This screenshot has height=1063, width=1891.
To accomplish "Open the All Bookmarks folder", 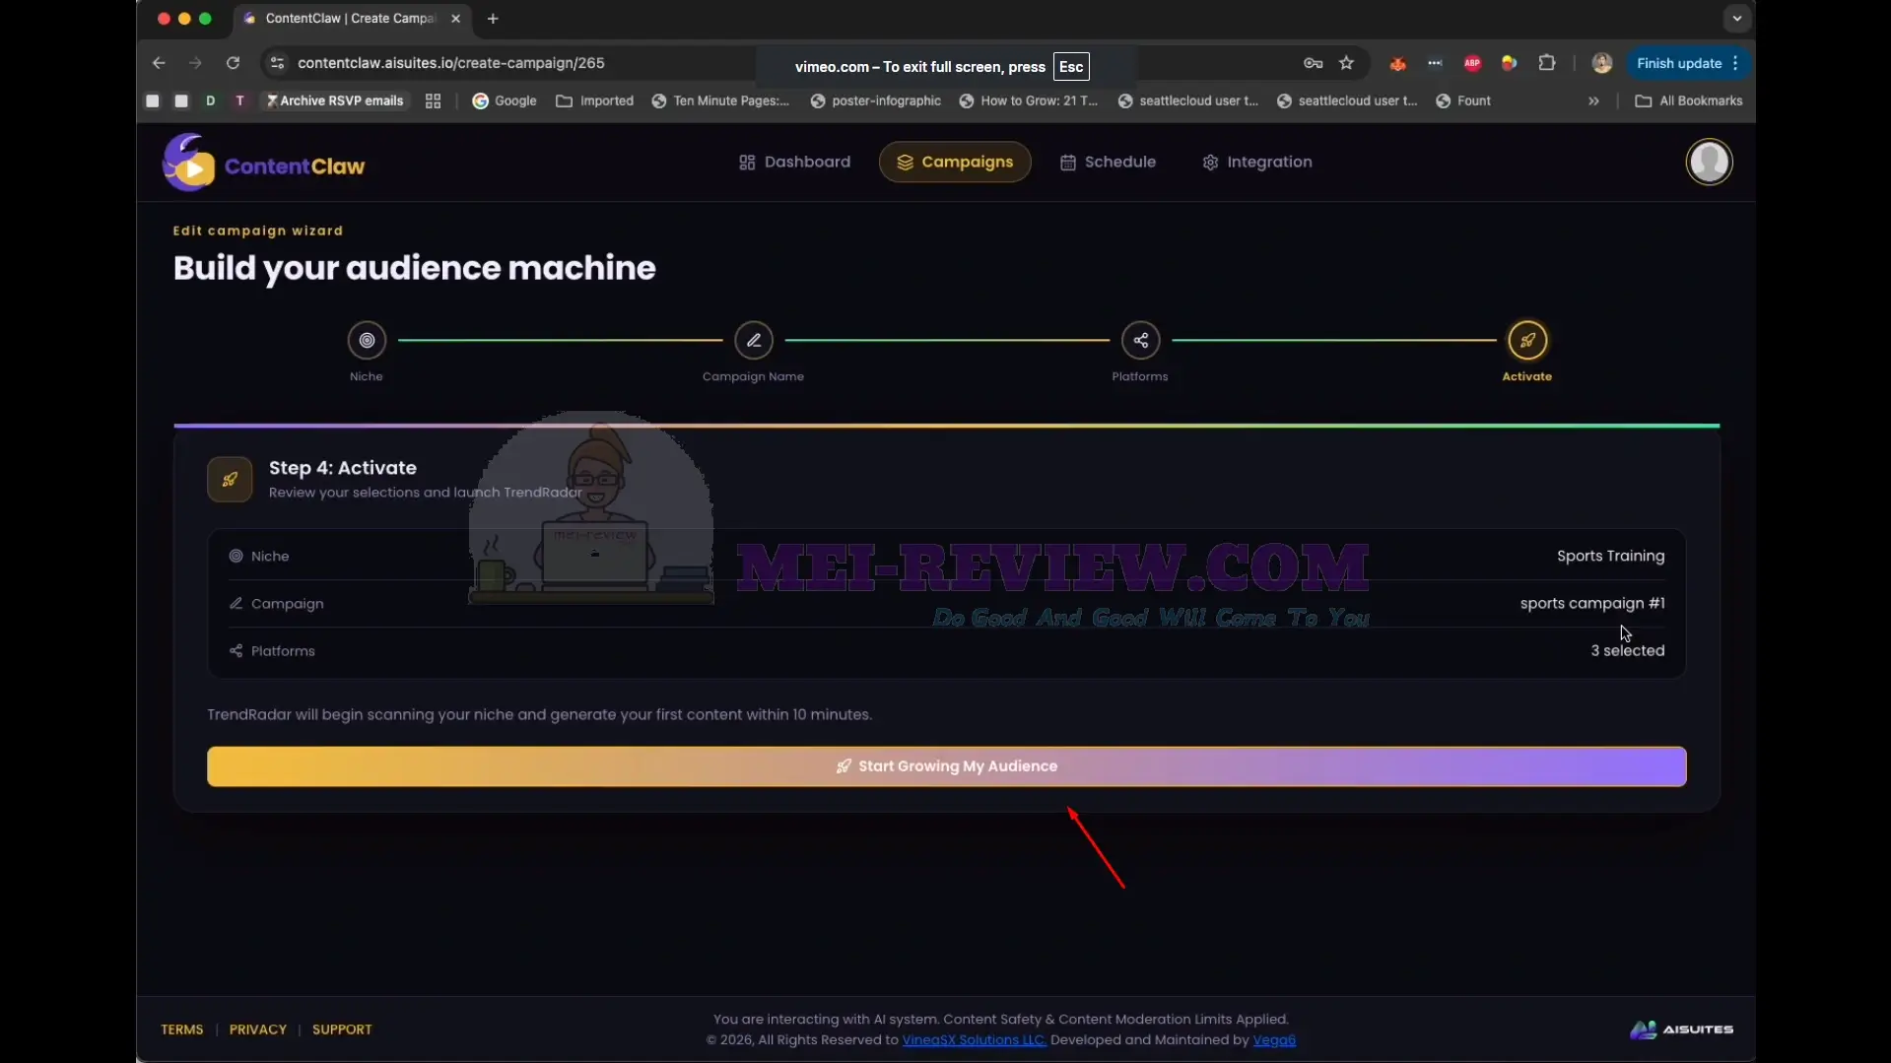I will (1689, 100).
